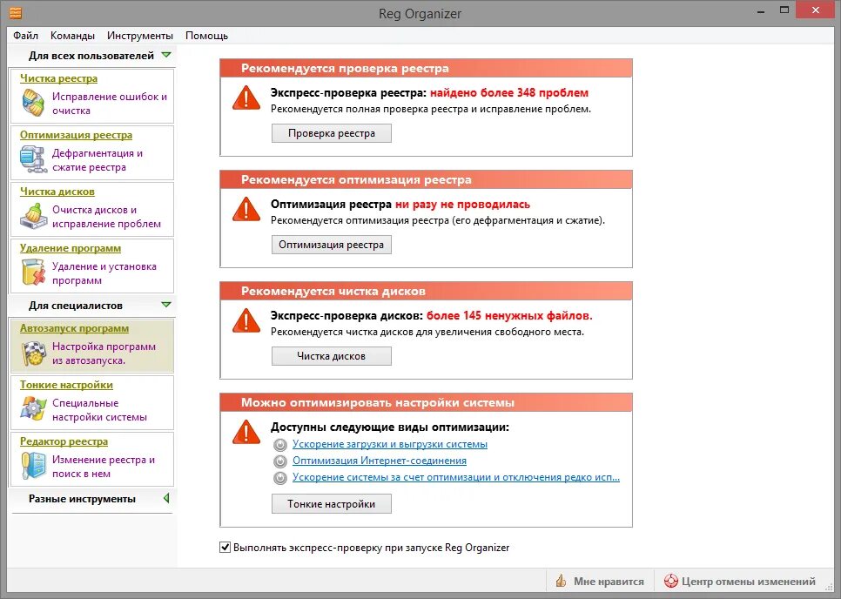Click bullet icon beside Оптимизация Интернет-соединения
841x599 pixels.
[280, 461]
